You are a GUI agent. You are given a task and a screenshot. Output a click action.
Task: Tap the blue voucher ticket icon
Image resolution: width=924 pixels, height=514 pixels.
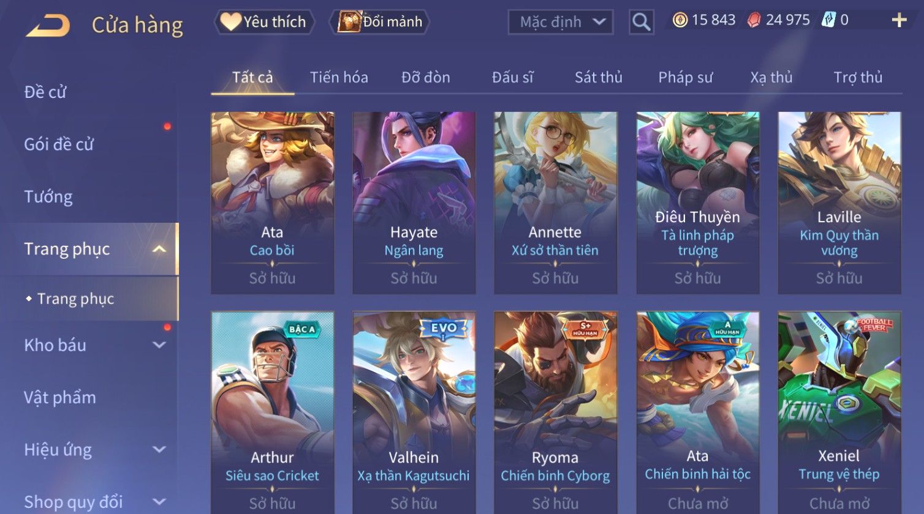pyautogui.click(x=828, y=20)
